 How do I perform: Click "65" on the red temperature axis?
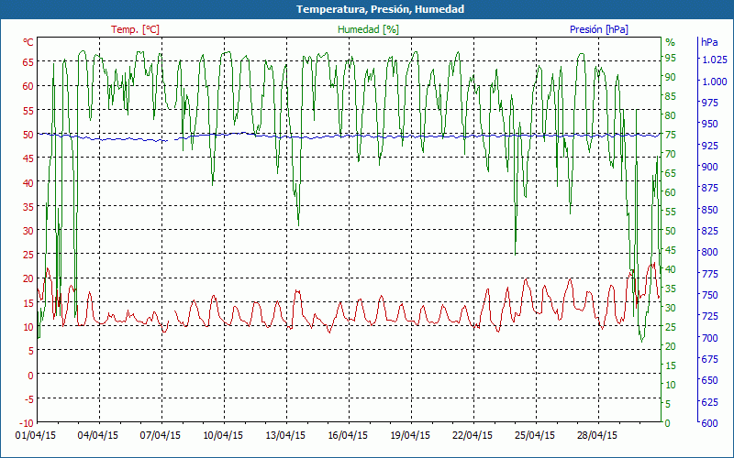click(x=28, y=61)
